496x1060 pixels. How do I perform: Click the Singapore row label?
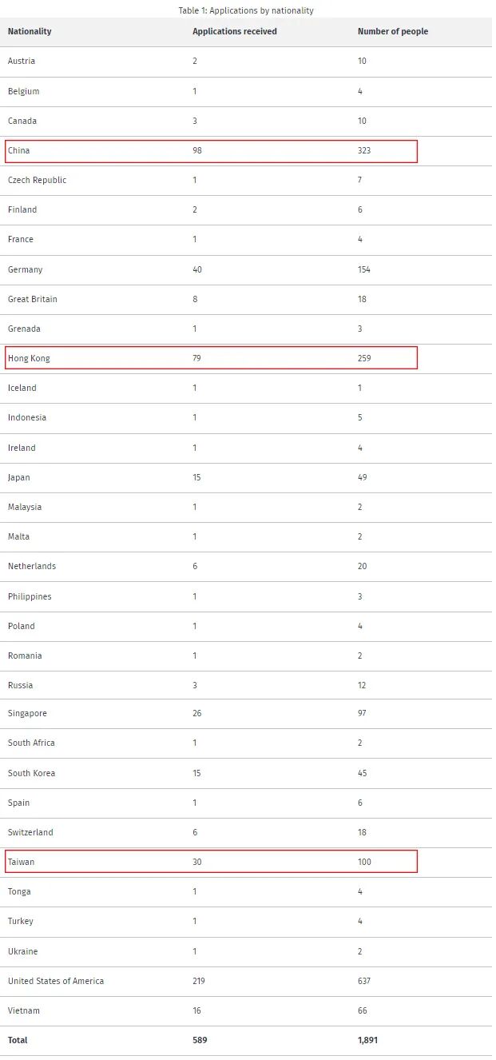27,713
